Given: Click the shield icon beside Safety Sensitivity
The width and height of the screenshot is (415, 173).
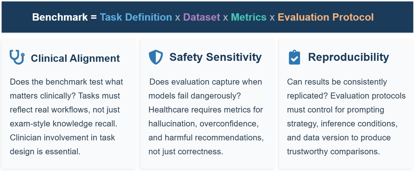Looking at the screenshot, I should click(x=156, y=57).
